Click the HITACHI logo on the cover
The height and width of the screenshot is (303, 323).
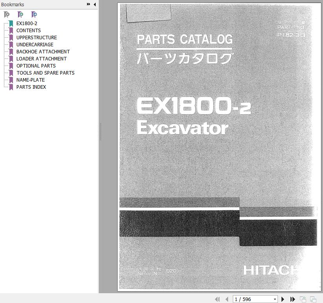270,270
